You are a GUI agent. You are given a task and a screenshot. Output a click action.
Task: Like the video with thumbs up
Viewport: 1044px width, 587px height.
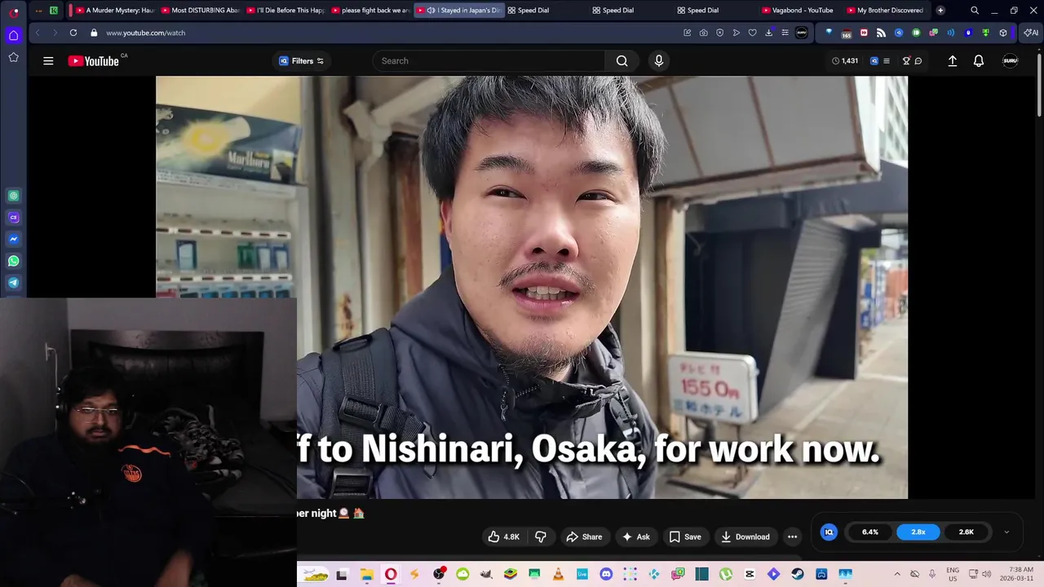pyautogui.click(x=503, y=536)
